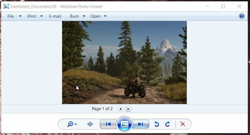Click the Combined_Document.tiff window title
This screenshot has width=250, height=135.
click(57, 7)
